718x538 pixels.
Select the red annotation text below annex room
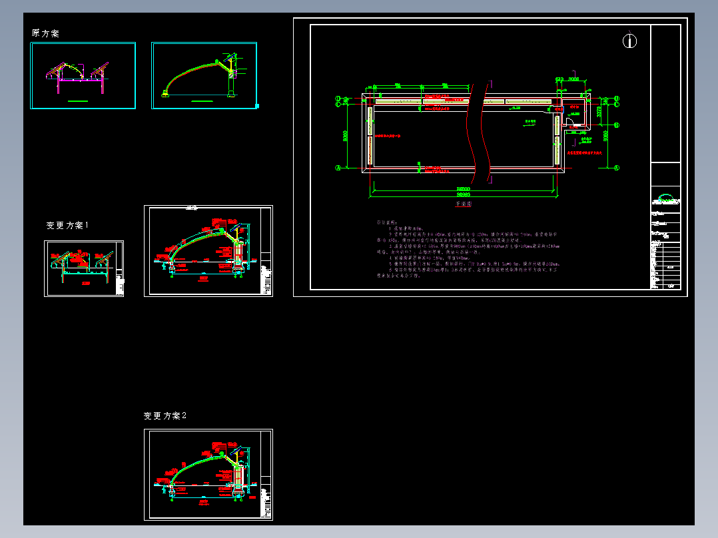pyautogui.click(x=584, y=153)
